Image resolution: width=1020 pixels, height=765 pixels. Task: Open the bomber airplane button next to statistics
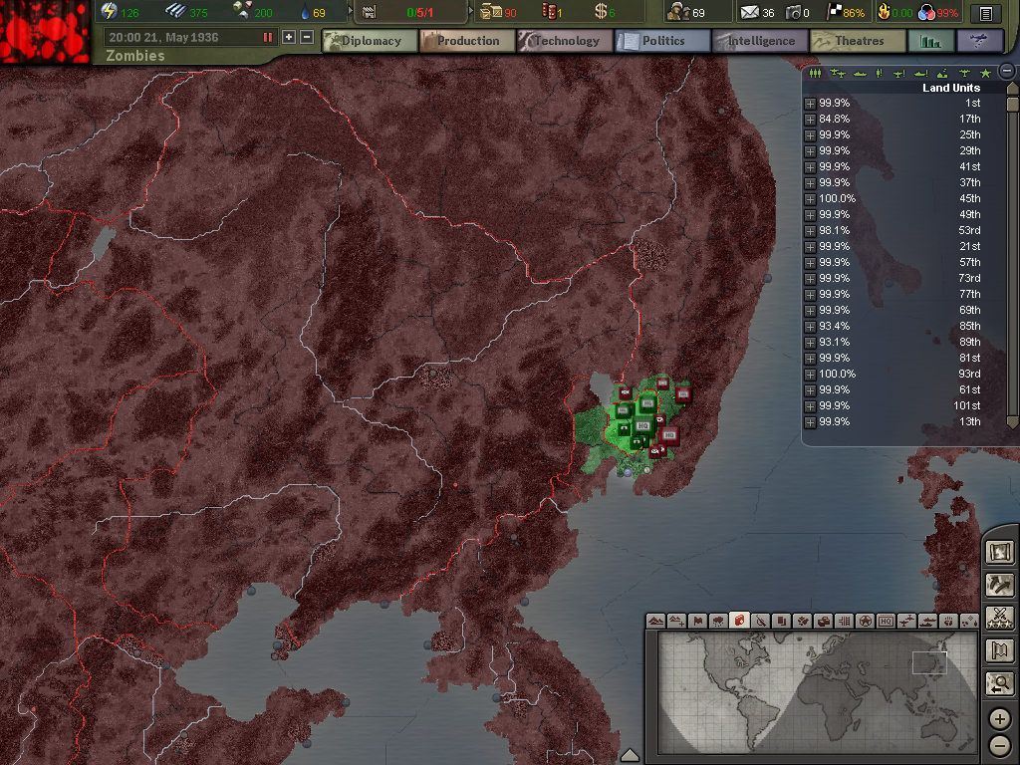pyautogui.click(x=980, y=41)
